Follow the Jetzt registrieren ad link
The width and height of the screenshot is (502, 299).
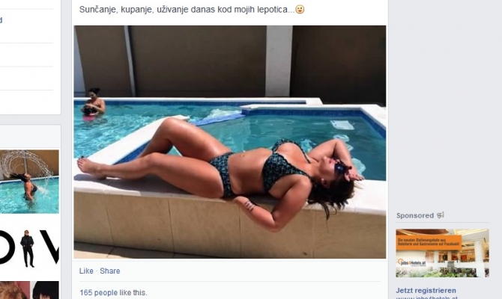point(426,290)
